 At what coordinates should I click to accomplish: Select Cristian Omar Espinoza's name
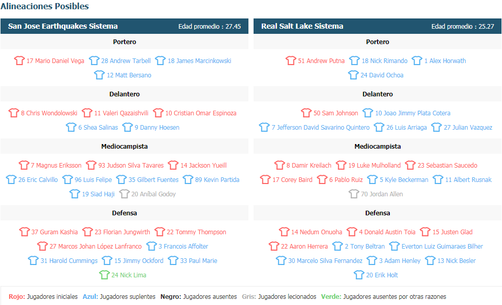(x=201, y=113)
